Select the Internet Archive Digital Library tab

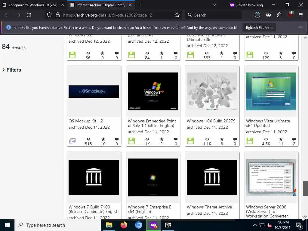pos(100,5)
